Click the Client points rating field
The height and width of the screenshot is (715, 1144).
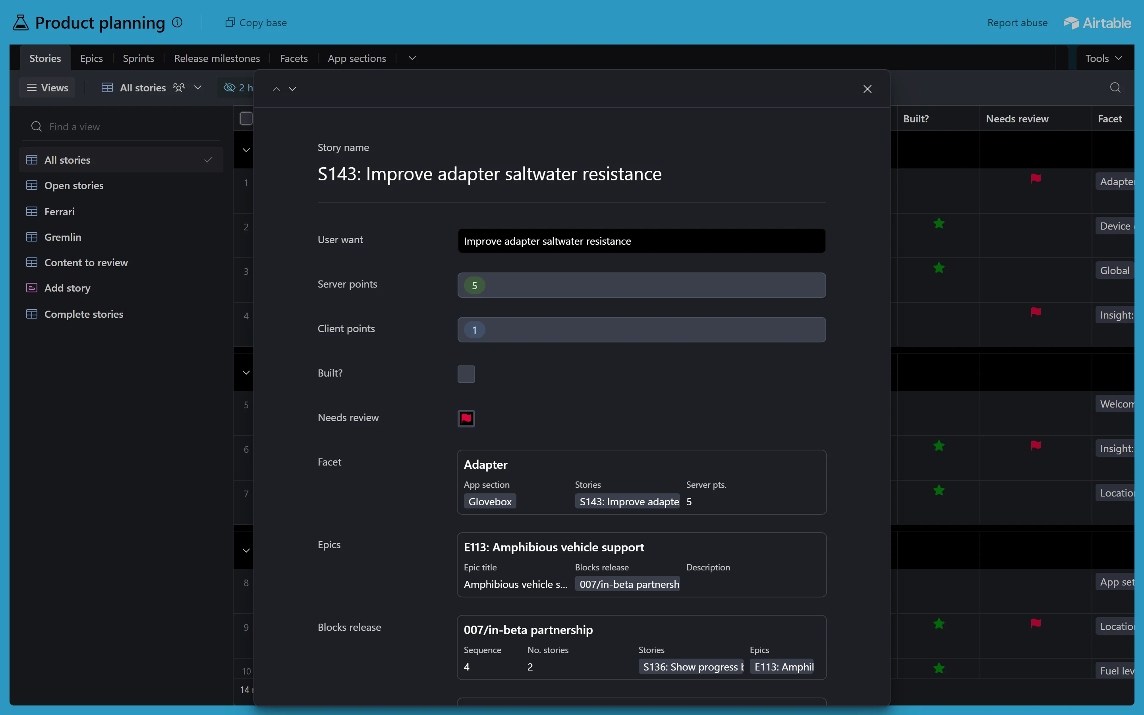(642, 330)
